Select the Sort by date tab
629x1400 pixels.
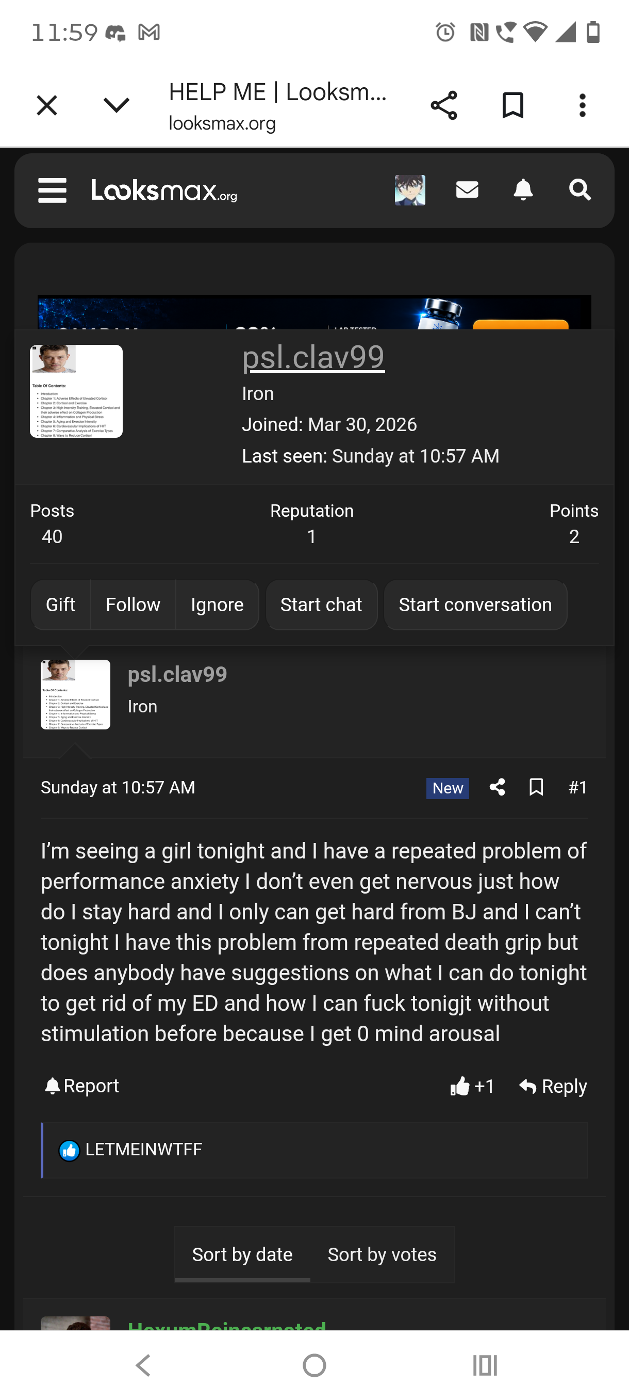coord(242,1254)
